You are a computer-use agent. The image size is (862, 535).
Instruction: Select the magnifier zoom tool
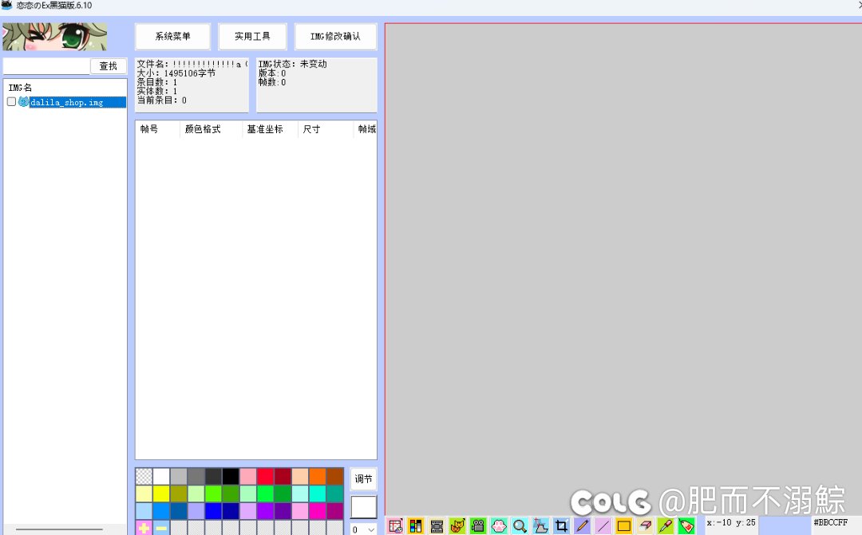[520, 526]
